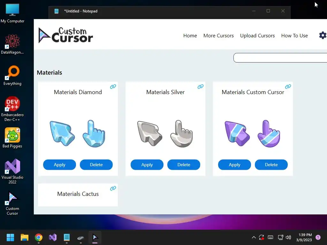The height and width of the screenshot is (245, 327).
Task: Open Embarcadero Dev-C++ desktop shortcut
Action: tap(12, 109)
